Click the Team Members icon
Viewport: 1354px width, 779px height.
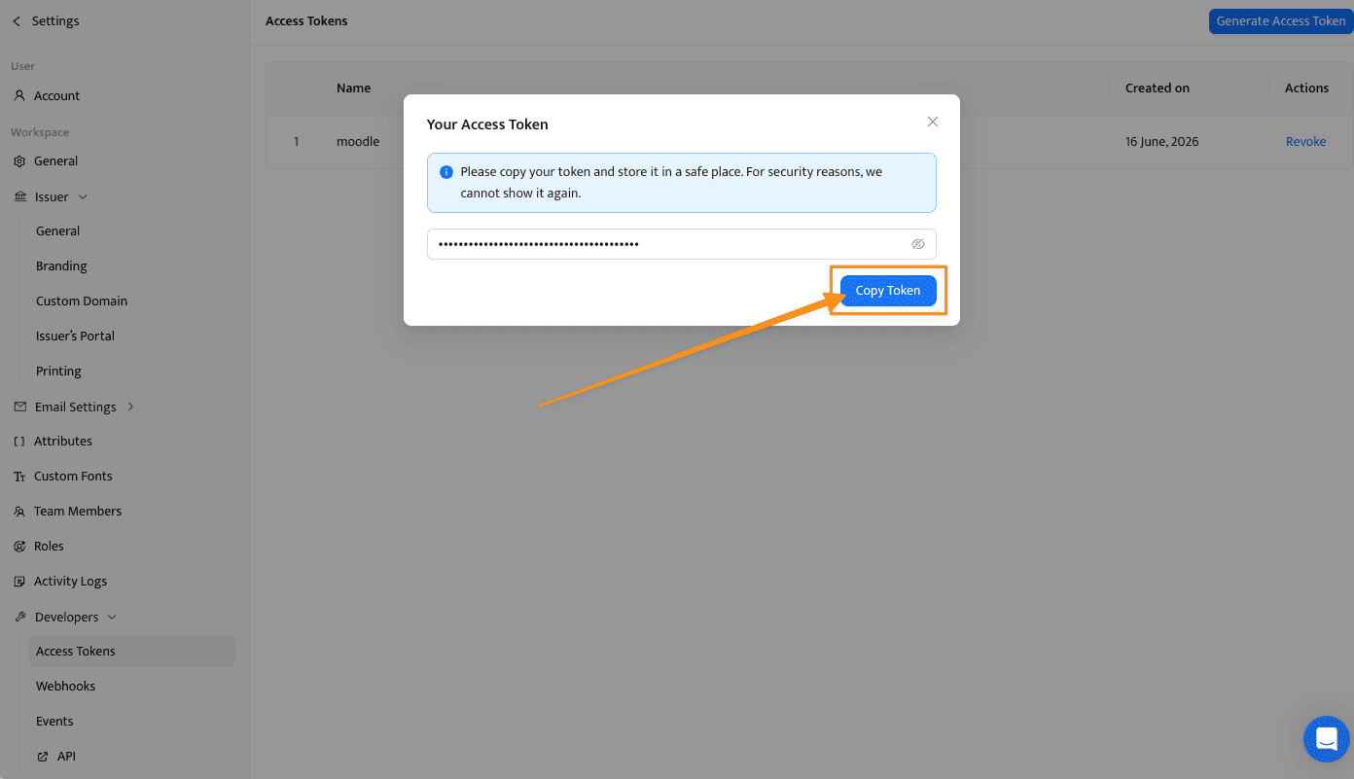click(x=19, y=512)
